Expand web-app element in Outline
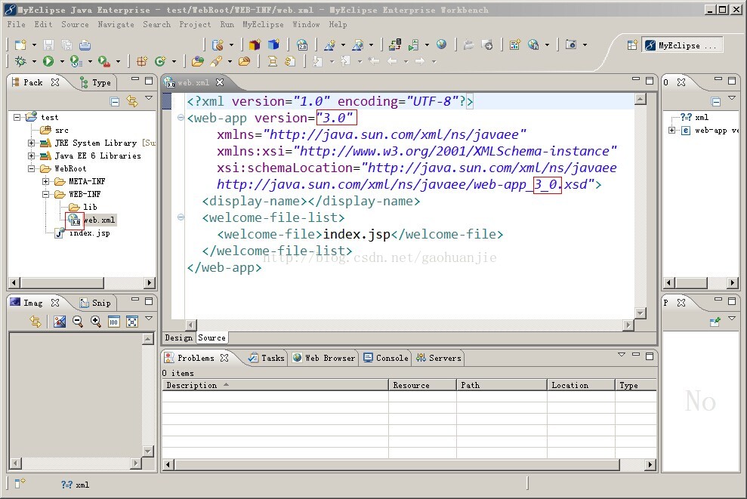This screenshot has height=499, width=747. coord(671,130)
